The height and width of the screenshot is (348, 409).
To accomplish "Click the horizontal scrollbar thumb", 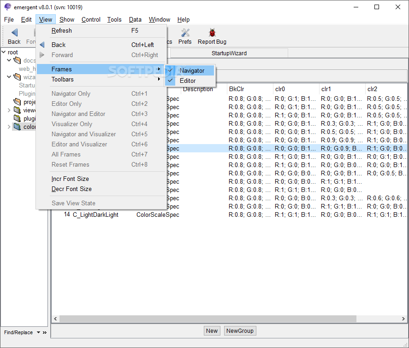I will pos(208,319).
